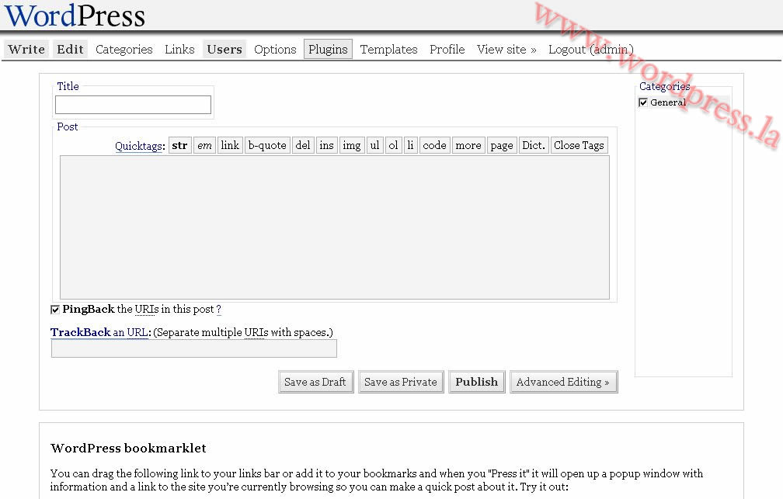The height and width of the screenshot is (499, 783).
Task: Go to the Profile page
Action: pyautogui.click(x=447, y=50)
